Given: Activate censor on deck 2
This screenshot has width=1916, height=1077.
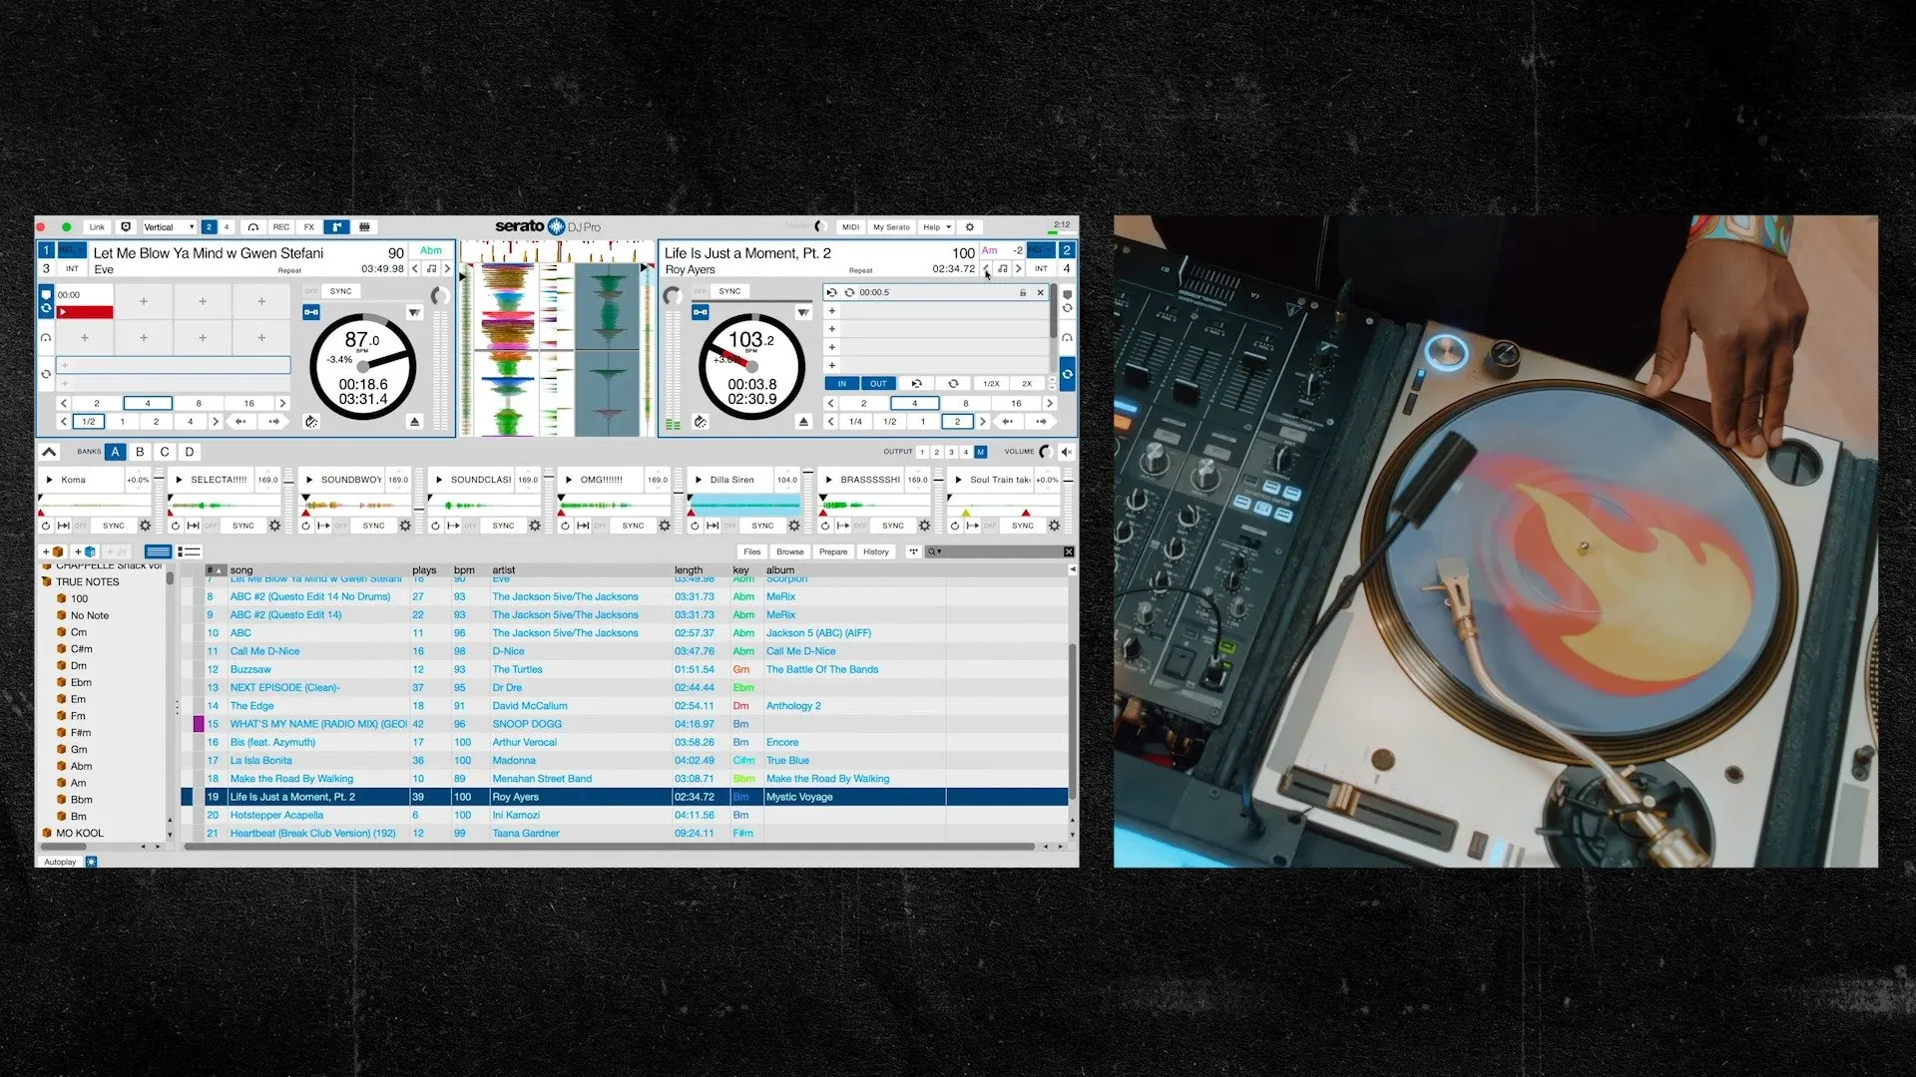Looking at the screenshot, I should [x=701, y=422].
